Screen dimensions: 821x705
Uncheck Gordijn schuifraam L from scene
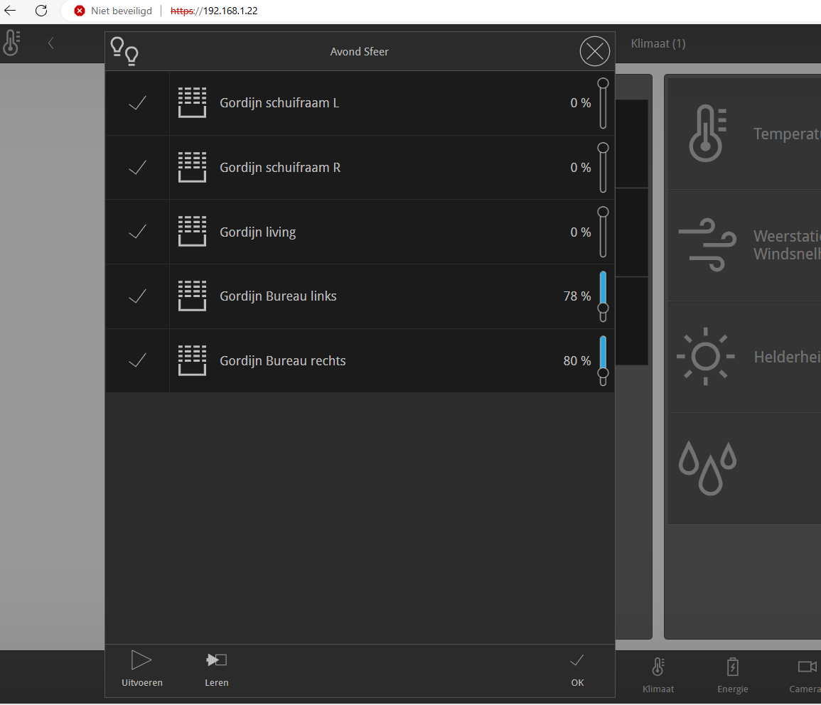(137, 103)
